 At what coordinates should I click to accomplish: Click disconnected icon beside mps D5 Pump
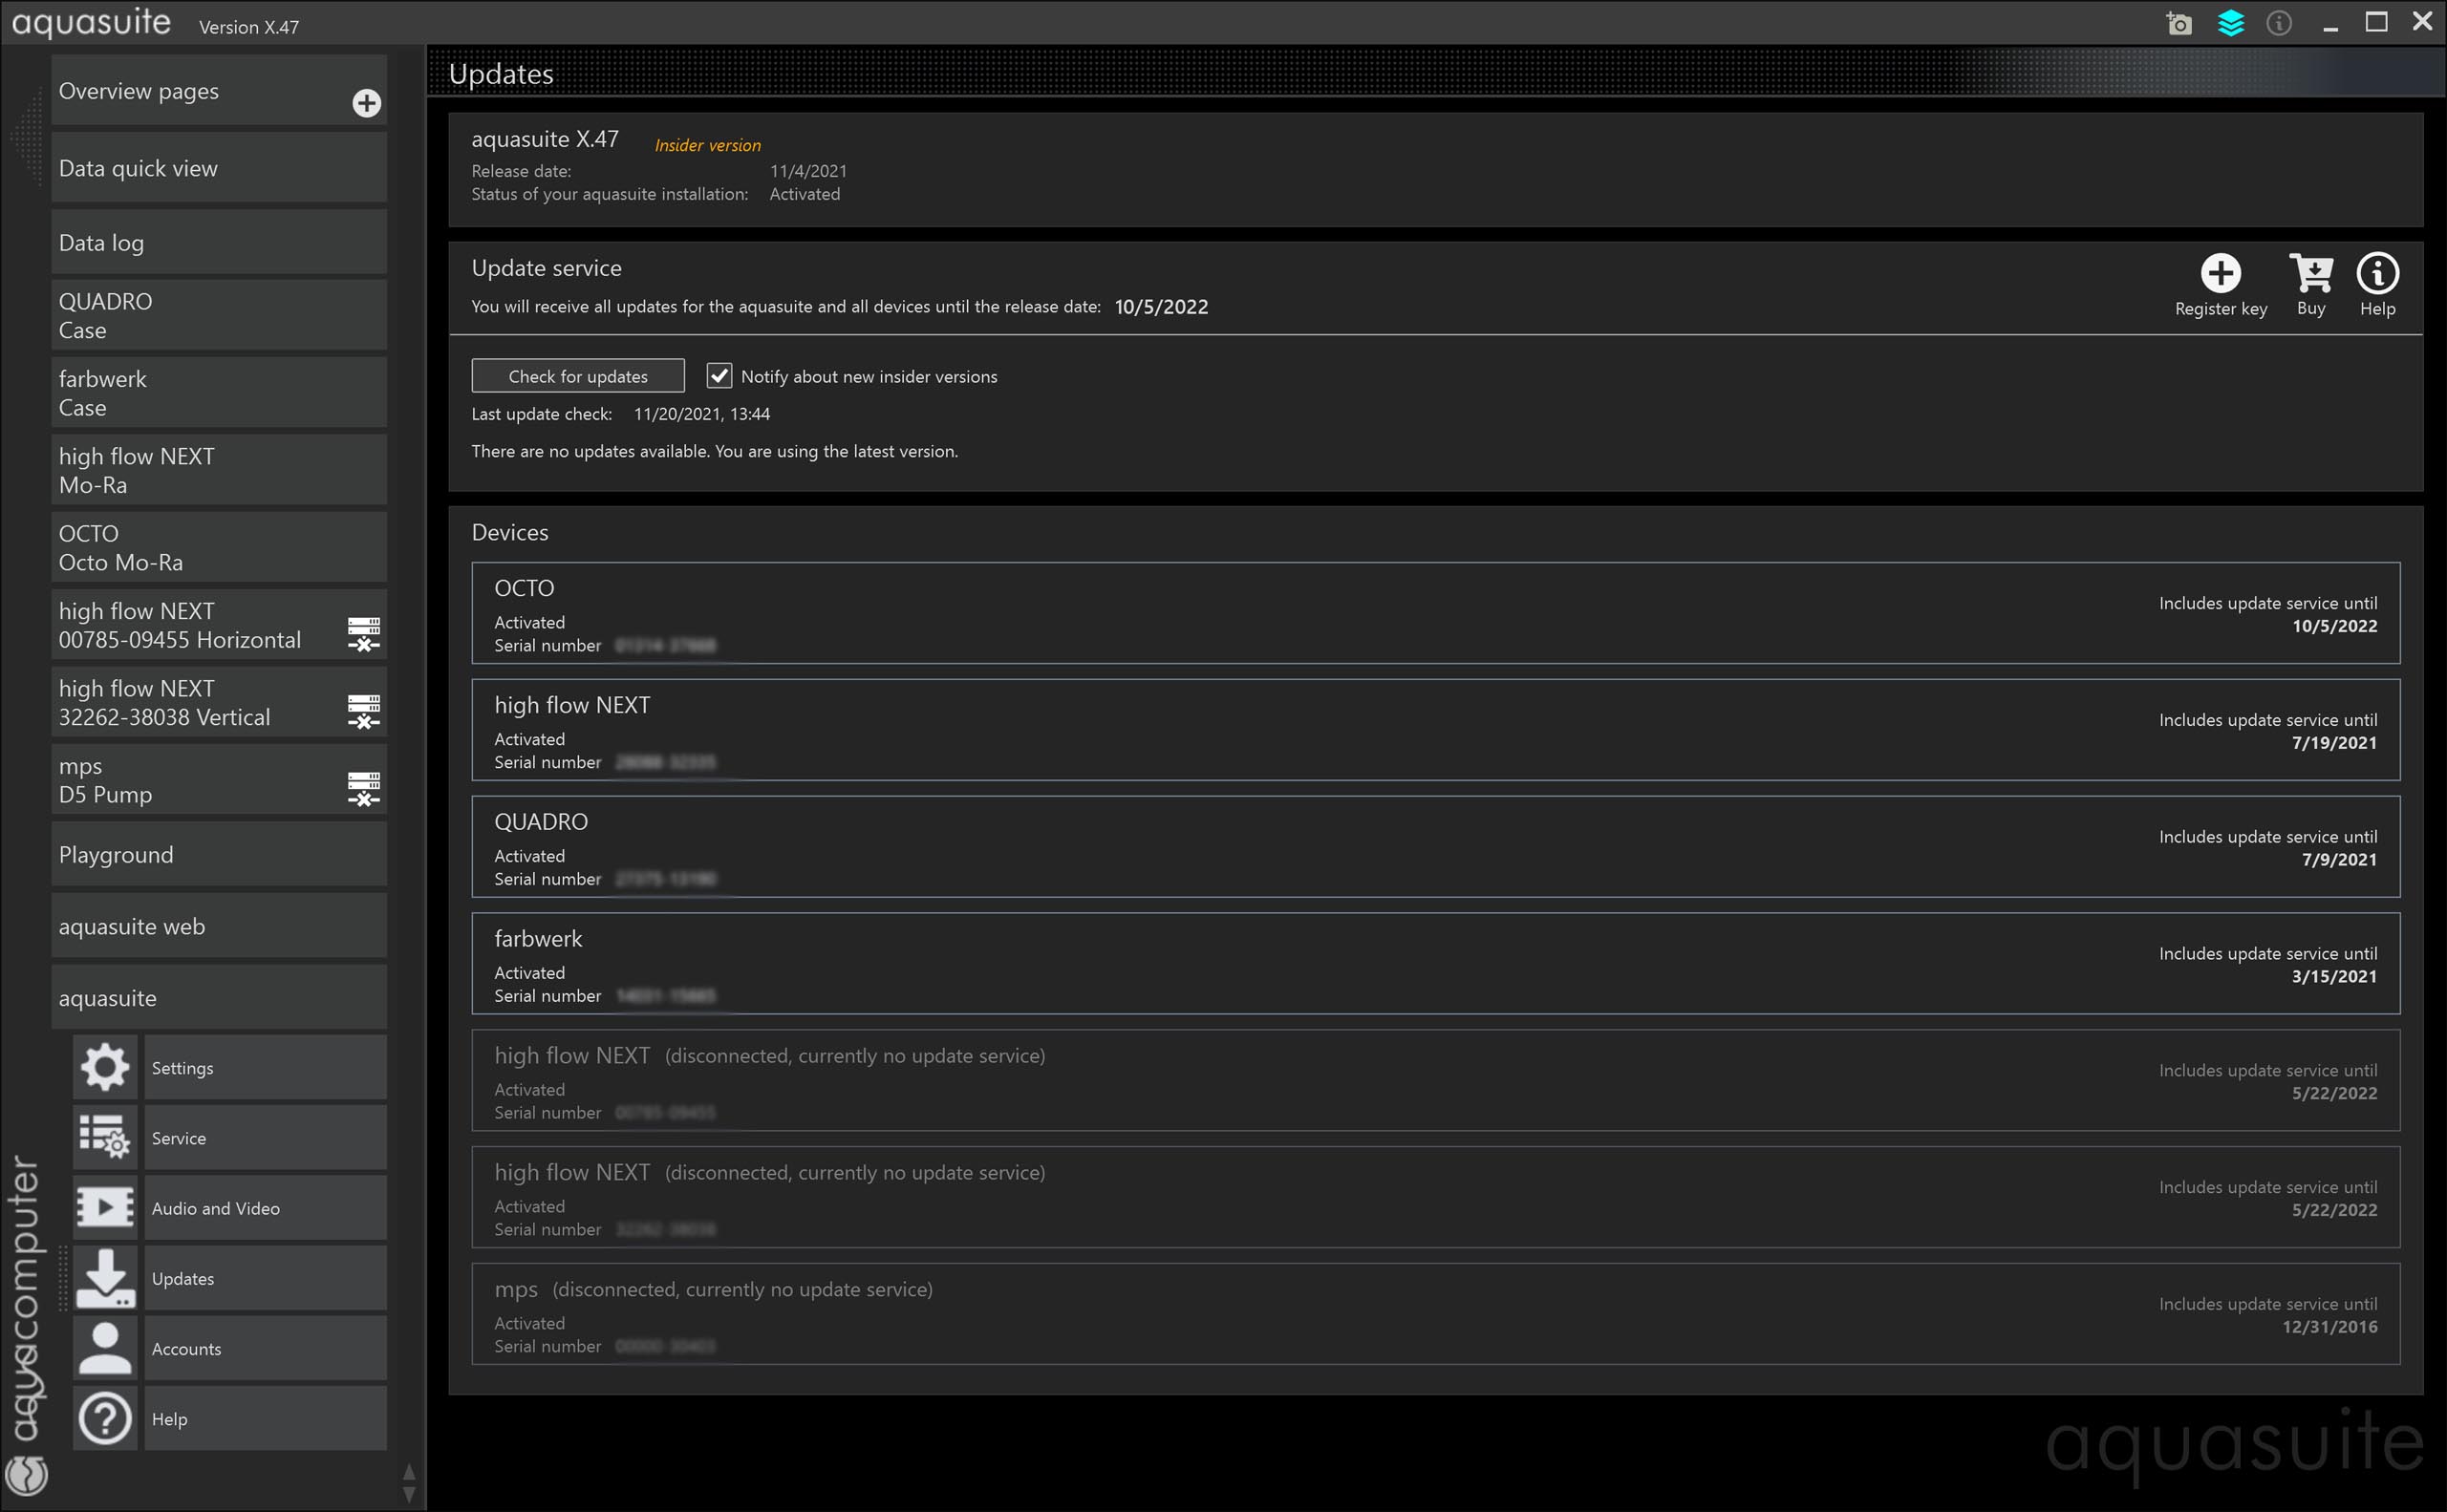363,788
